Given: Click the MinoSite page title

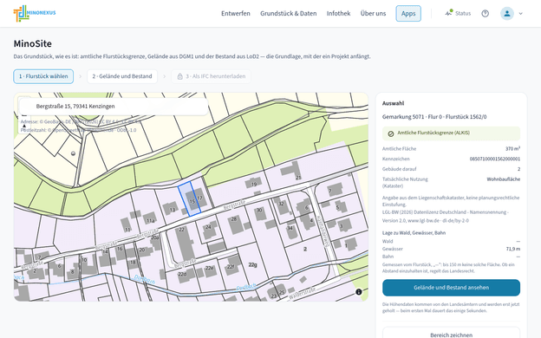Looking at the screenshot, I should pos(33,43).
